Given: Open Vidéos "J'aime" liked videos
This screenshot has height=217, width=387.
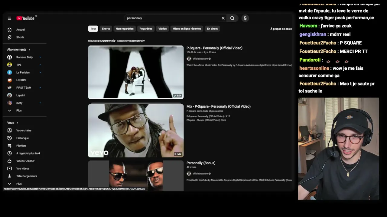Looking at the screenshot, I should 25,161.
